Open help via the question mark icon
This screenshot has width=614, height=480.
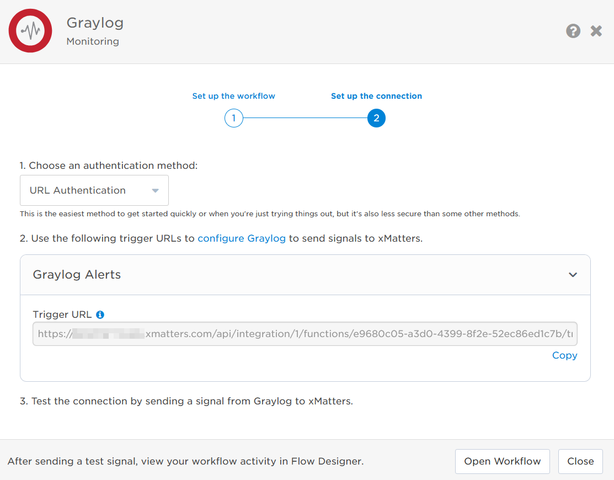click(573, 31)
